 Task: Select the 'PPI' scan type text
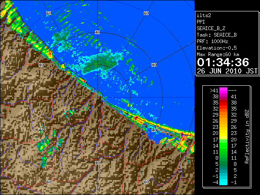(201, 22)
